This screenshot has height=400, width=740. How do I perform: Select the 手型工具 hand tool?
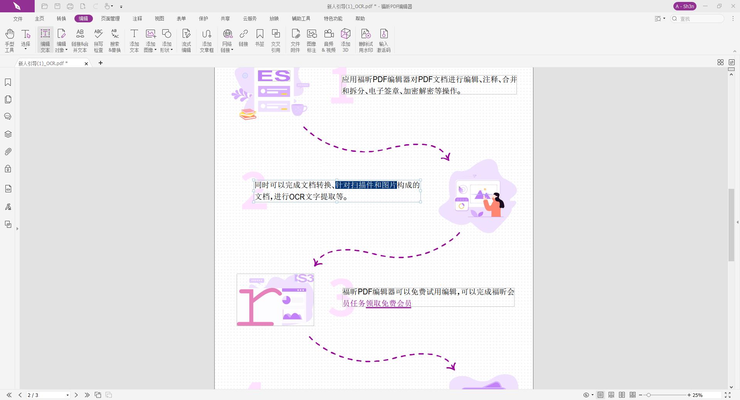click(10, 40)
